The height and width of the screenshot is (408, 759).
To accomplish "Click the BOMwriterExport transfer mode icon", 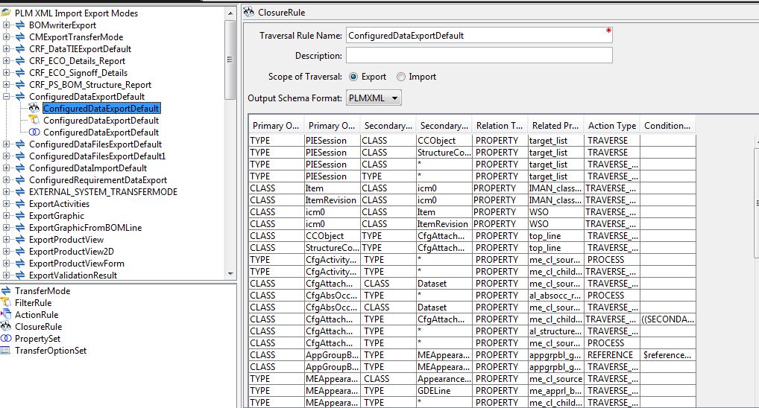I will (x=20, y=25).
